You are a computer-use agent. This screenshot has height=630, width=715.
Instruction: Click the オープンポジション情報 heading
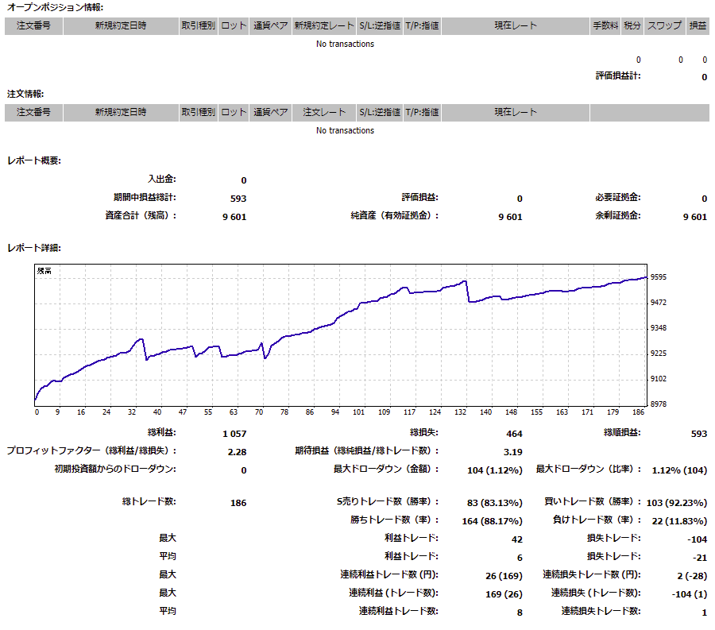[48, 6]
